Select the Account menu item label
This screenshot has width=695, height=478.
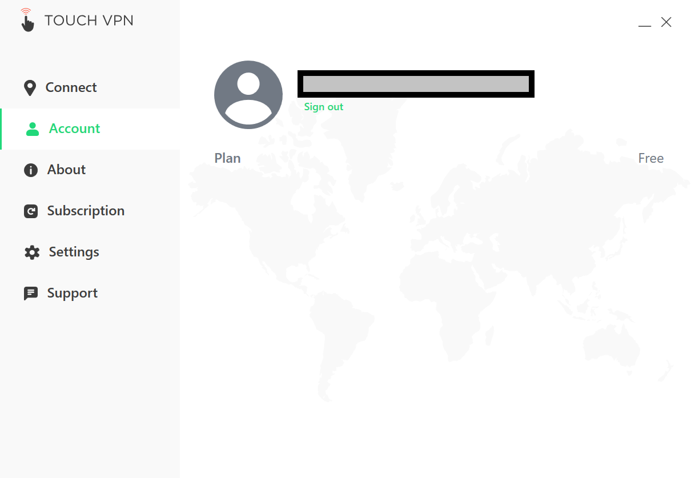(74, 128)
